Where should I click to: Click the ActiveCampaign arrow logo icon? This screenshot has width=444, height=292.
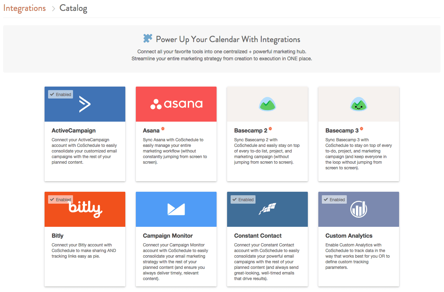pyautogui.click(x=85, y=104)
